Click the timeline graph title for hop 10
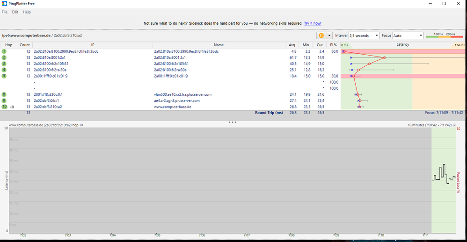467x242 pixels. 46,125
